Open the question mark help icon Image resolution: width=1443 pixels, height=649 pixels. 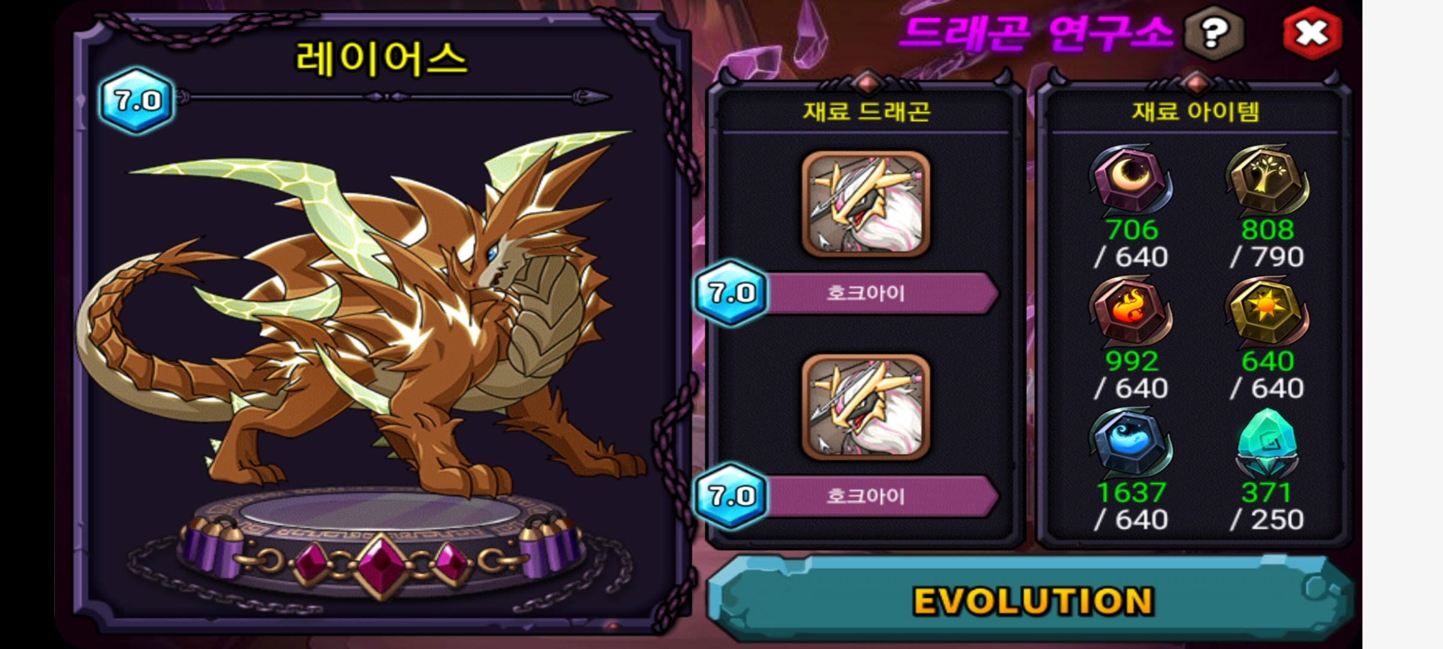[1213, 32]
